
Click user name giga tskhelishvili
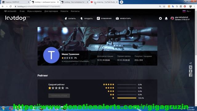[x=181, y=17]
